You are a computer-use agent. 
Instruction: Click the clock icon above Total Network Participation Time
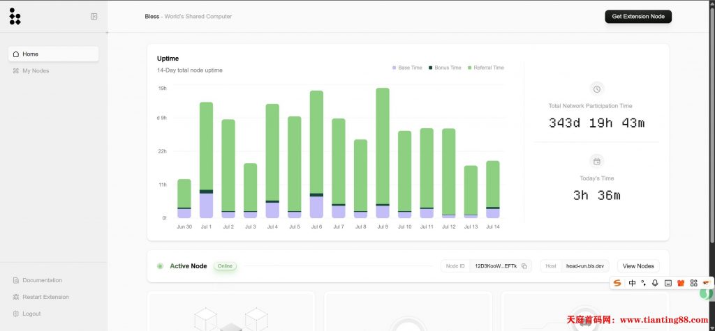coord(596,88)
